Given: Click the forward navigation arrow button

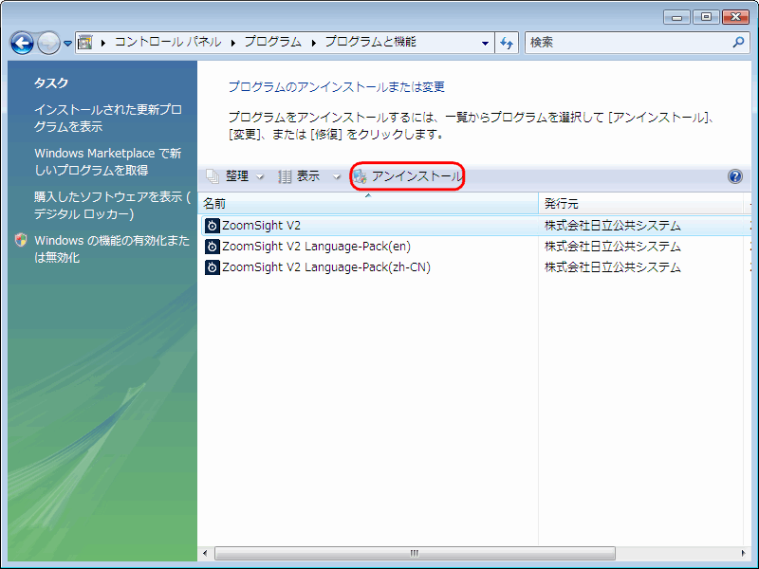Looking at the screenshot, I should click(48, 43).
